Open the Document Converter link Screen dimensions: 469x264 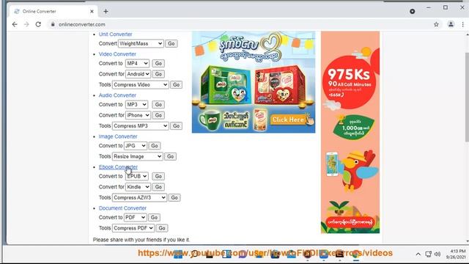[122, 208]
